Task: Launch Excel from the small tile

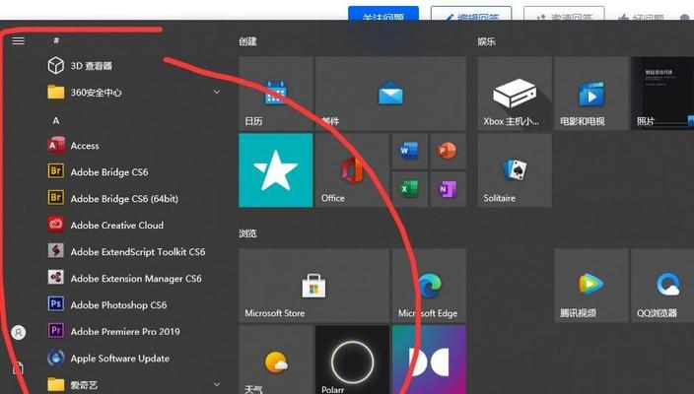Action: [x=410, y=189]
